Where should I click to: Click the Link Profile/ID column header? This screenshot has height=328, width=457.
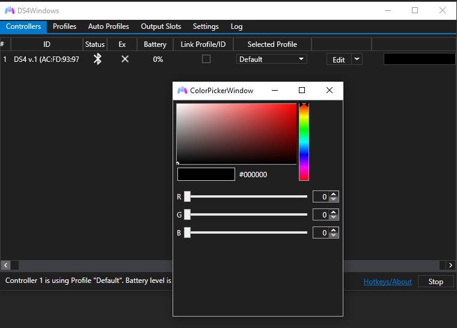[x=203, y=44]
